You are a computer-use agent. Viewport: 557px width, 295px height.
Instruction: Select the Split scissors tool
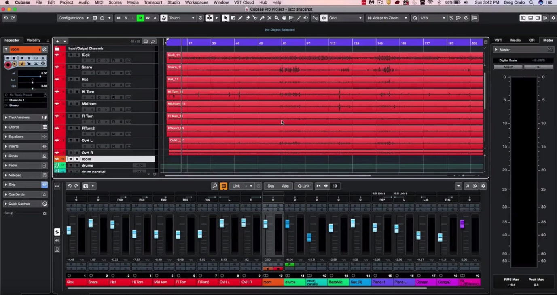pos(255,18)
